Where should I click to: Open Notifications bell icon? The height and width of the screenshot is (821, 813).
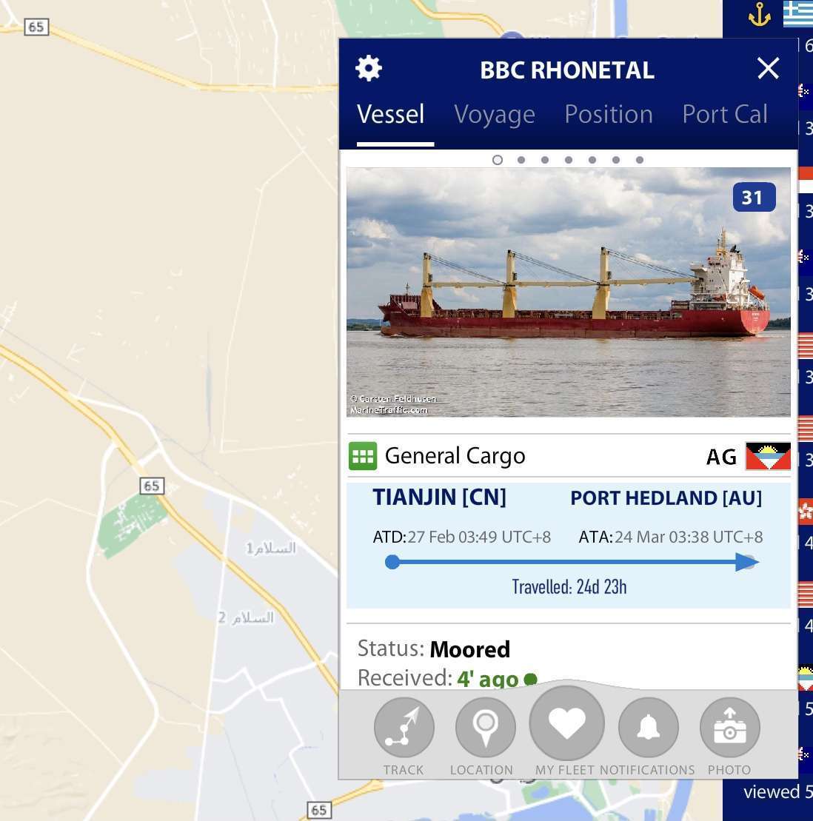pyautogui.click(x=649, y=727)
